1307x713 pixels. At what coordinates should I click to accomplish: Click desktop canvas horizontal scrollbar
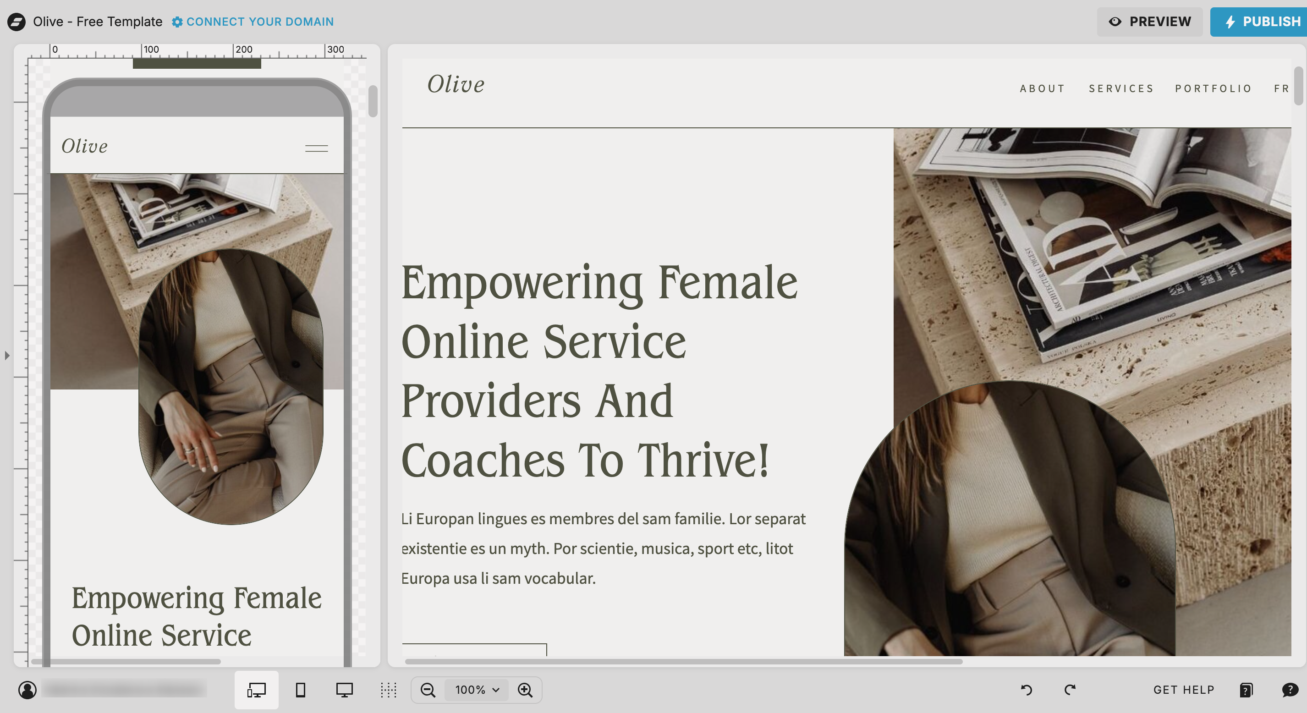point(683,661)
